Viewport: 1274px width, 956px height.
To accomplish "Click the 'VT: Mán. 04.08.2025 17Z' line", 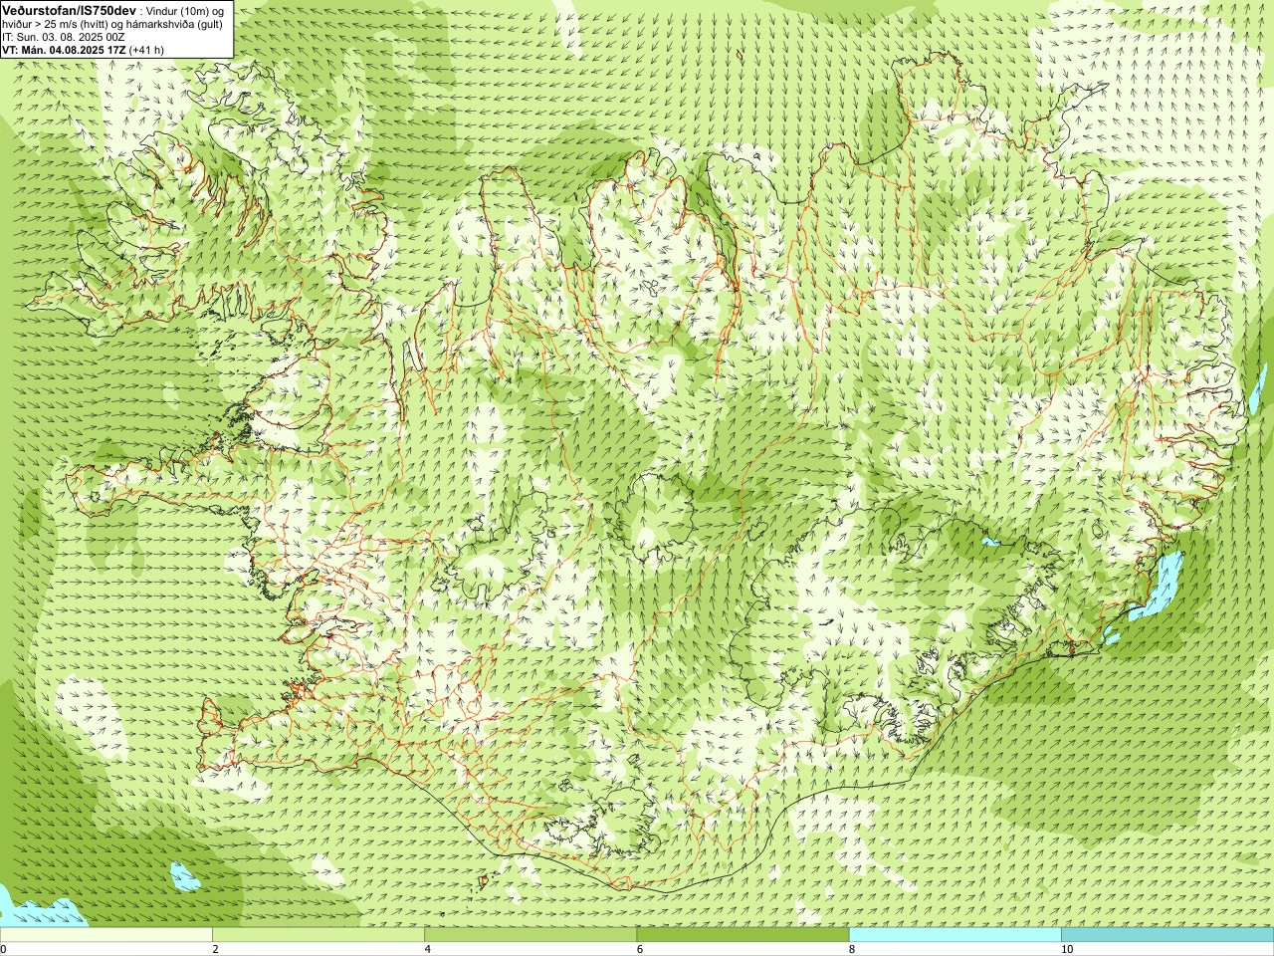I will coord(64,50).
